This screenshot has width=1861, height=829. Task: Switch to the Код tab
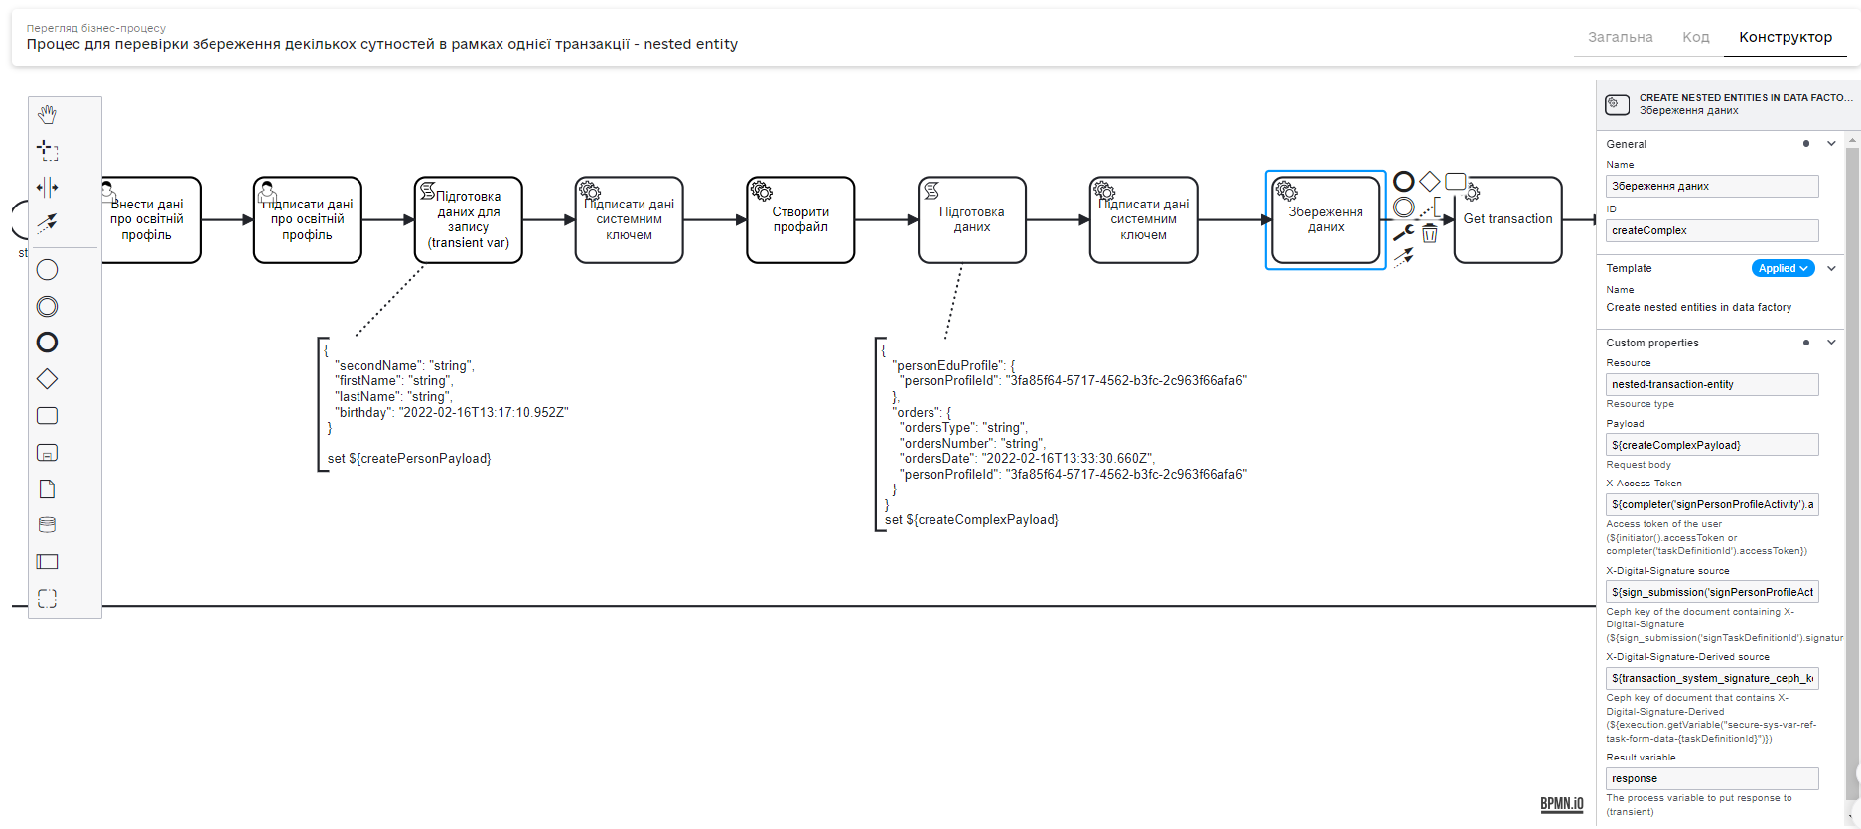point(1696,37)
